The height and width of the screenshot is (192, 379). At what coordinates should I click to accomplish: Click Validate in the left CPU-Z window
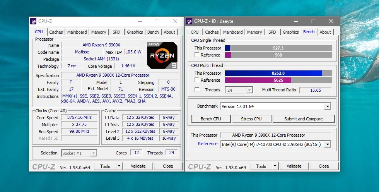pos(138,166)
